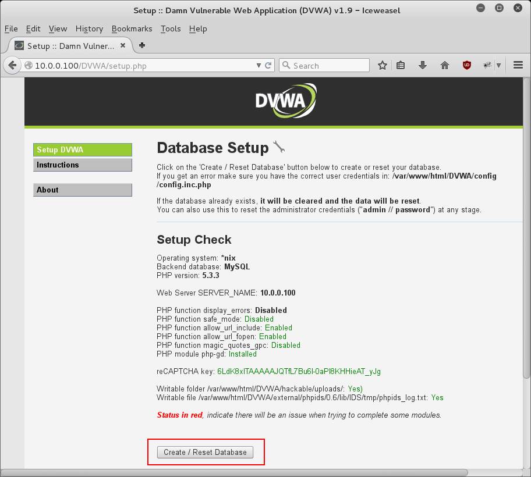Image resolution: width=531 pixels, height=477 pixels.
Task: Click PHP module php-gd: Installed line
Action: [x=207, y=354]
